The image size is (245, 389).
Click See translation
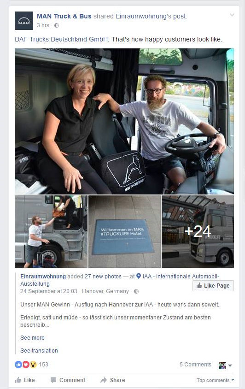click(39, 351)
